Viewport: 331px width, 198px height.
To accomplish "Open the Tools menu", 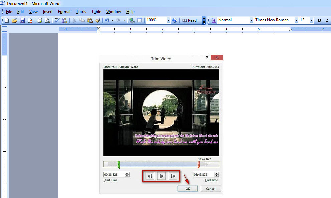I will [x=81, y=12].
